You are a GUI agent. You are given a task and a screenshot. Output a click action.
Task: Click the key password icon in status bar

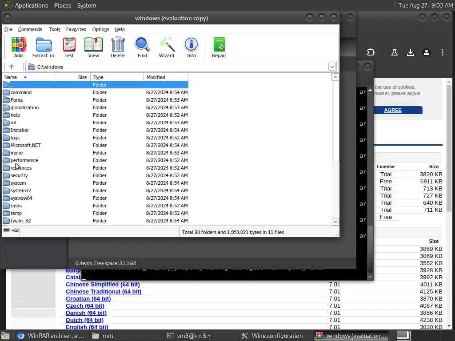pos(16,230)
